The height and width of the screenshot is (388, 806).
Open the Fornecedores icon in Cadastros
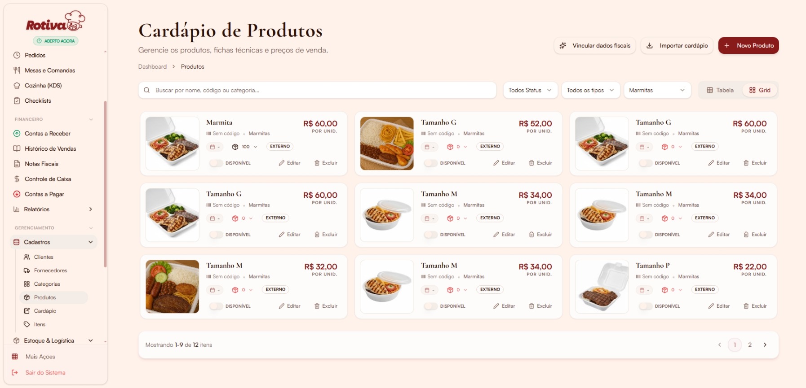coord(27,270)
